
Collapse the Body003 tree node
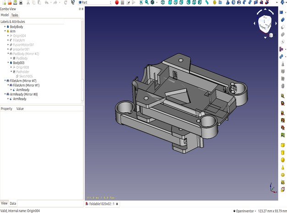point(8,63)
